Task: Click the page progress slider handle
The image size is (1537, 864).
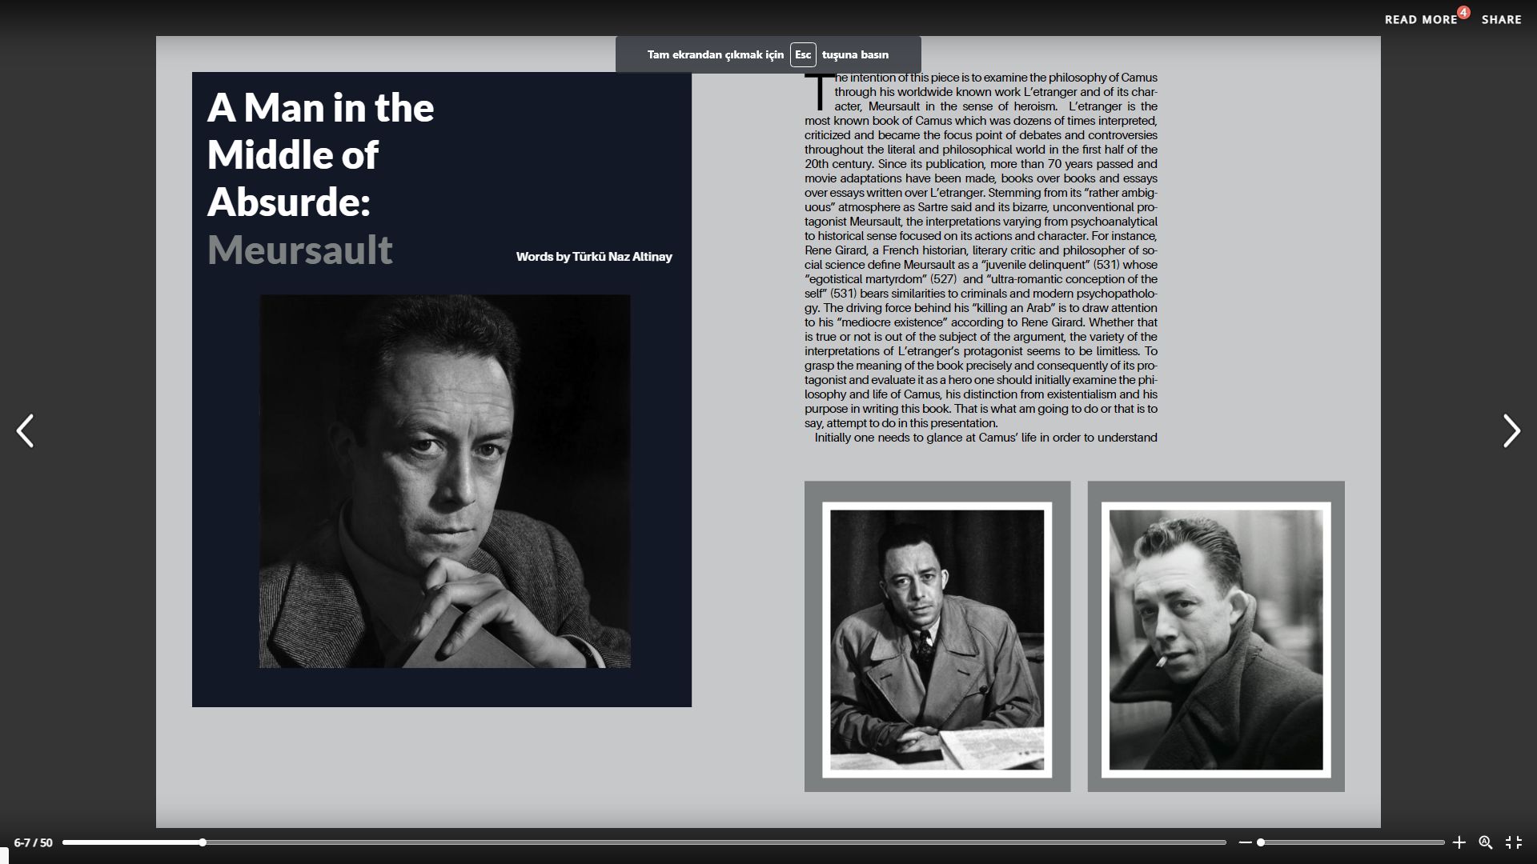Action: pos(203,842)
